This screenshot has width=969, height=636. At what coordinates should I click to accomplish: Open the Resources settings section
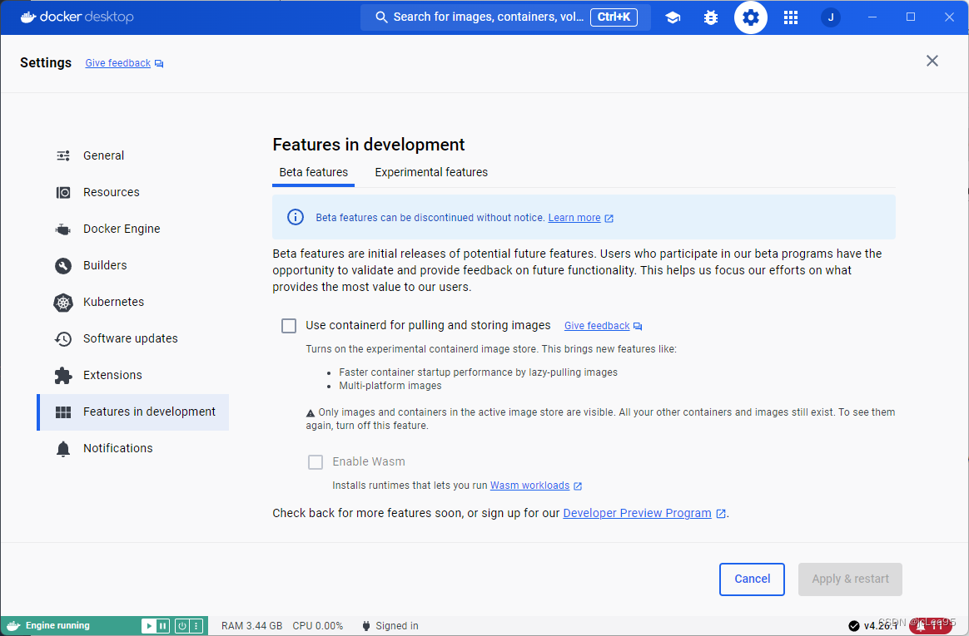[x=133, y=193]
